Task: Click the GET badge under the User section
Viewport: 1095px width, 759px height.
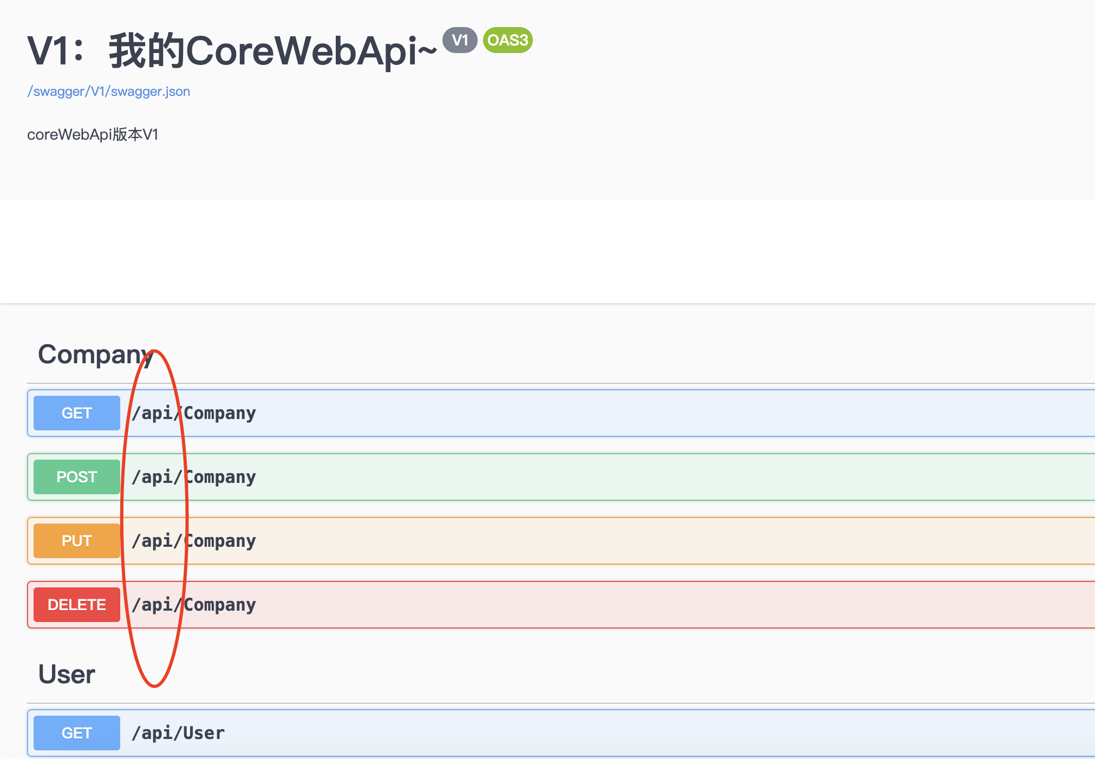Action: pos(76,732)
